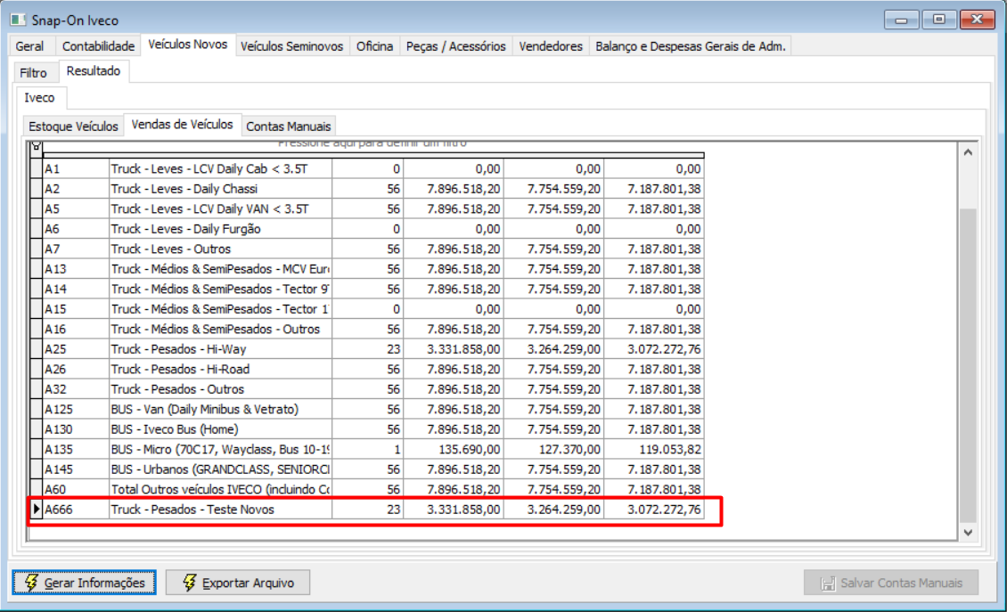Click the scrollbar up arrow
1007x612 pixels.
(x=968, y=153)
